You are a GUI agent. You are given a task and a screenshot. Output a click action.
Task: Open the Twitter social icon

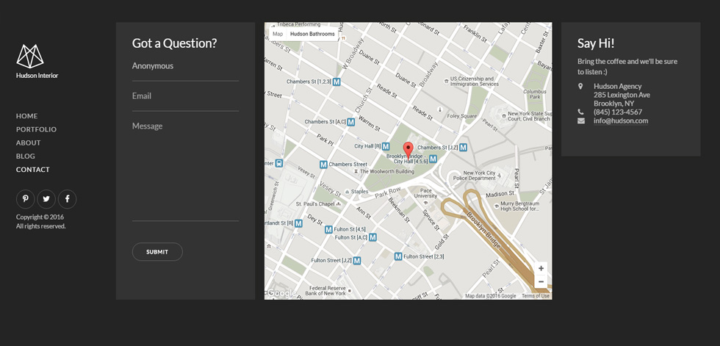pos(46,199)
